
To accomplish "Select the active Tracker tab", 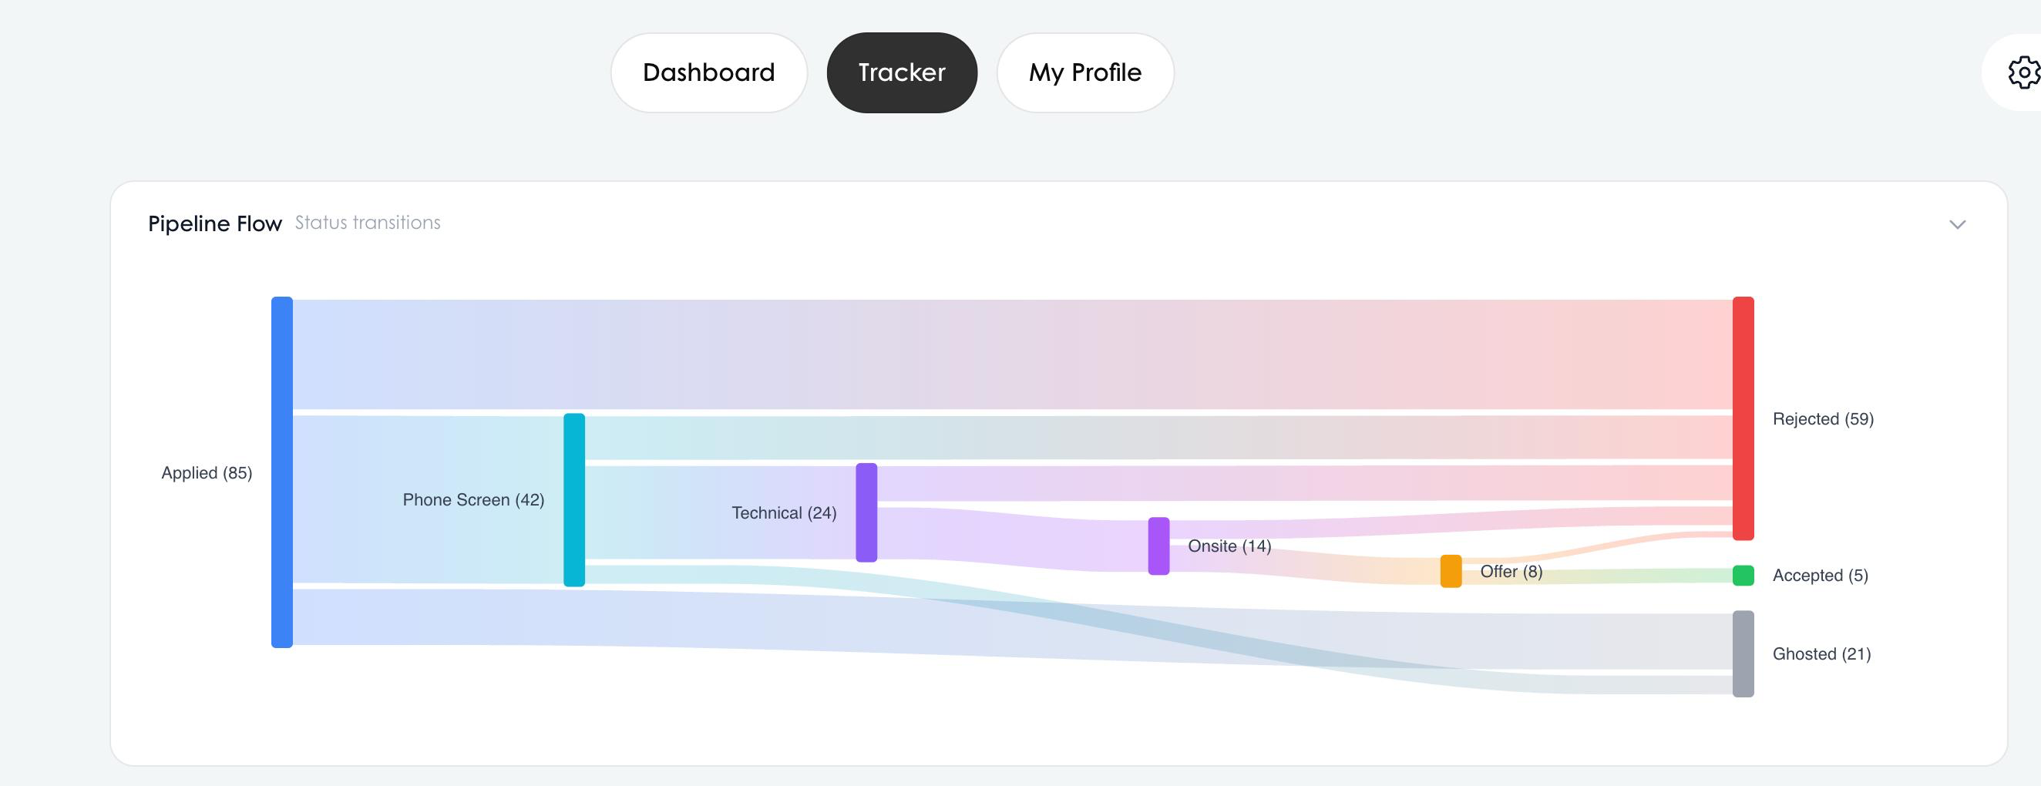I will [x=902, y=72].
